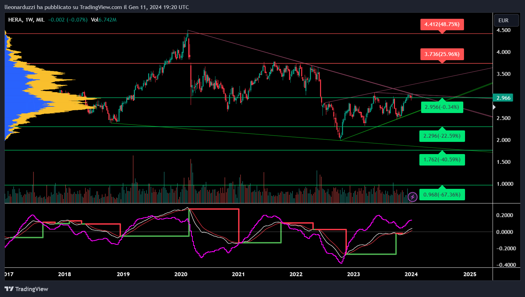Click the 1W timeframe label
Viewport: 525px width, 297px height.
[29, 20]
